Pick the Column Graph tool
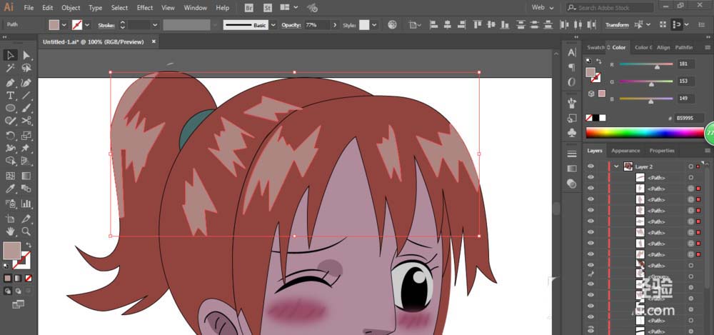 point(26,204)
